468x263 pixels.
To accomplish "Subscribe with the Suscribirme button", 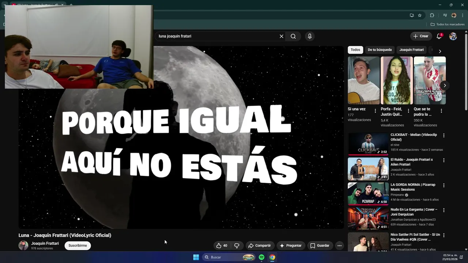I will click(x=78, y=245).
